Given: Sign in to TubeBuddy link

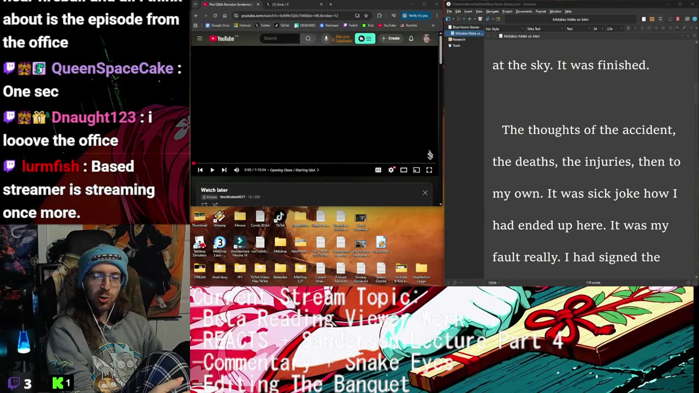Looking at the screenshot, I should click(x=343, y=38).
